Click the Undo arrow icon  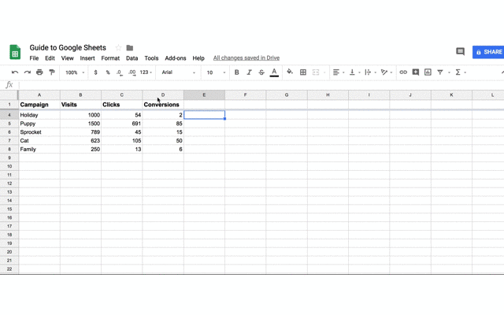tap(15, 72)
